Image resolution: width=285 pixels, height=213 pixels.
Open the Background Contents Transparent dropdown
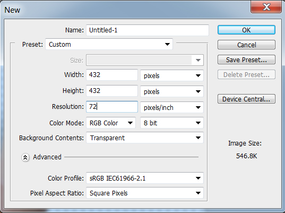(145, 138)
